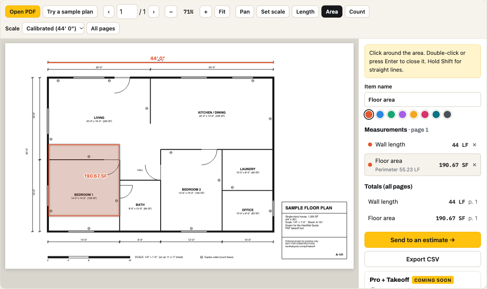Switch to the Length tool
Image resolution: width=487 pixels, height=289 pixels.
pos(305,12)
